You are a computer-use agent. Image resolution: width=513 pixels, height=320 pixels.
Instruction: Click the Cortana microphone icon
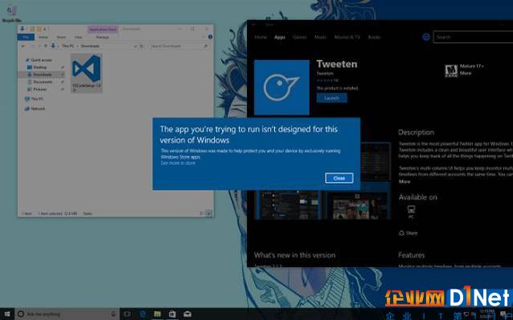tap(113, 314)
